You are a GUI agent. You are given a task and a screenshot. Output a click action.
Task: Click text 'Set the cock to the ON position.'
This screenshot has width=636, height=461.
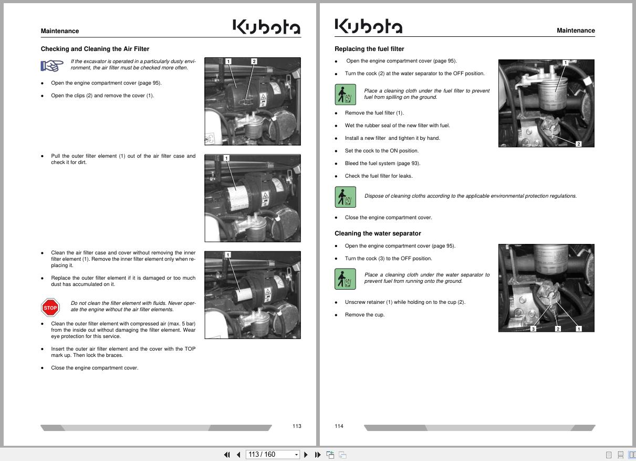(x=382, y=151)
